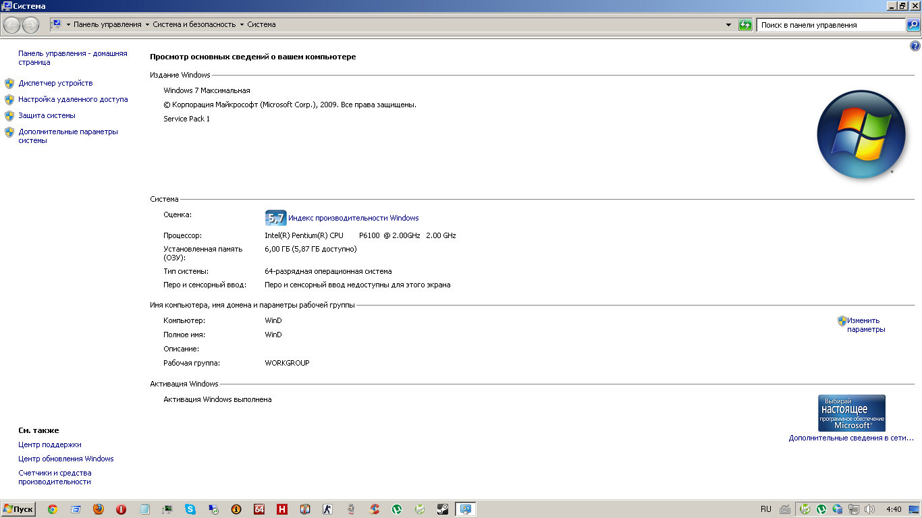Launch Skype from the taskbar
The image size is (922, 518).
190,509
